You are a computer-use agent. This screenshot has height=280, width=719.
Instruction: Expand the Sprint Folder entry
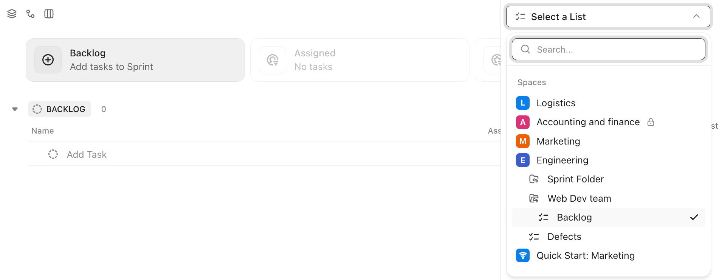pyautogui.click(x=575, y=179)
